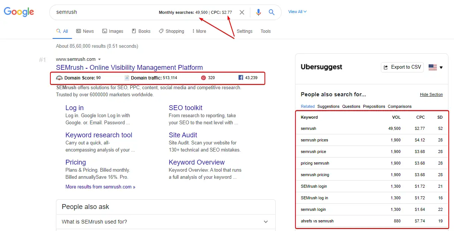Image resolution: width=454 pixels, height=231 pixels.
Task: Open search Settings
Action: (x=244, y=31)
